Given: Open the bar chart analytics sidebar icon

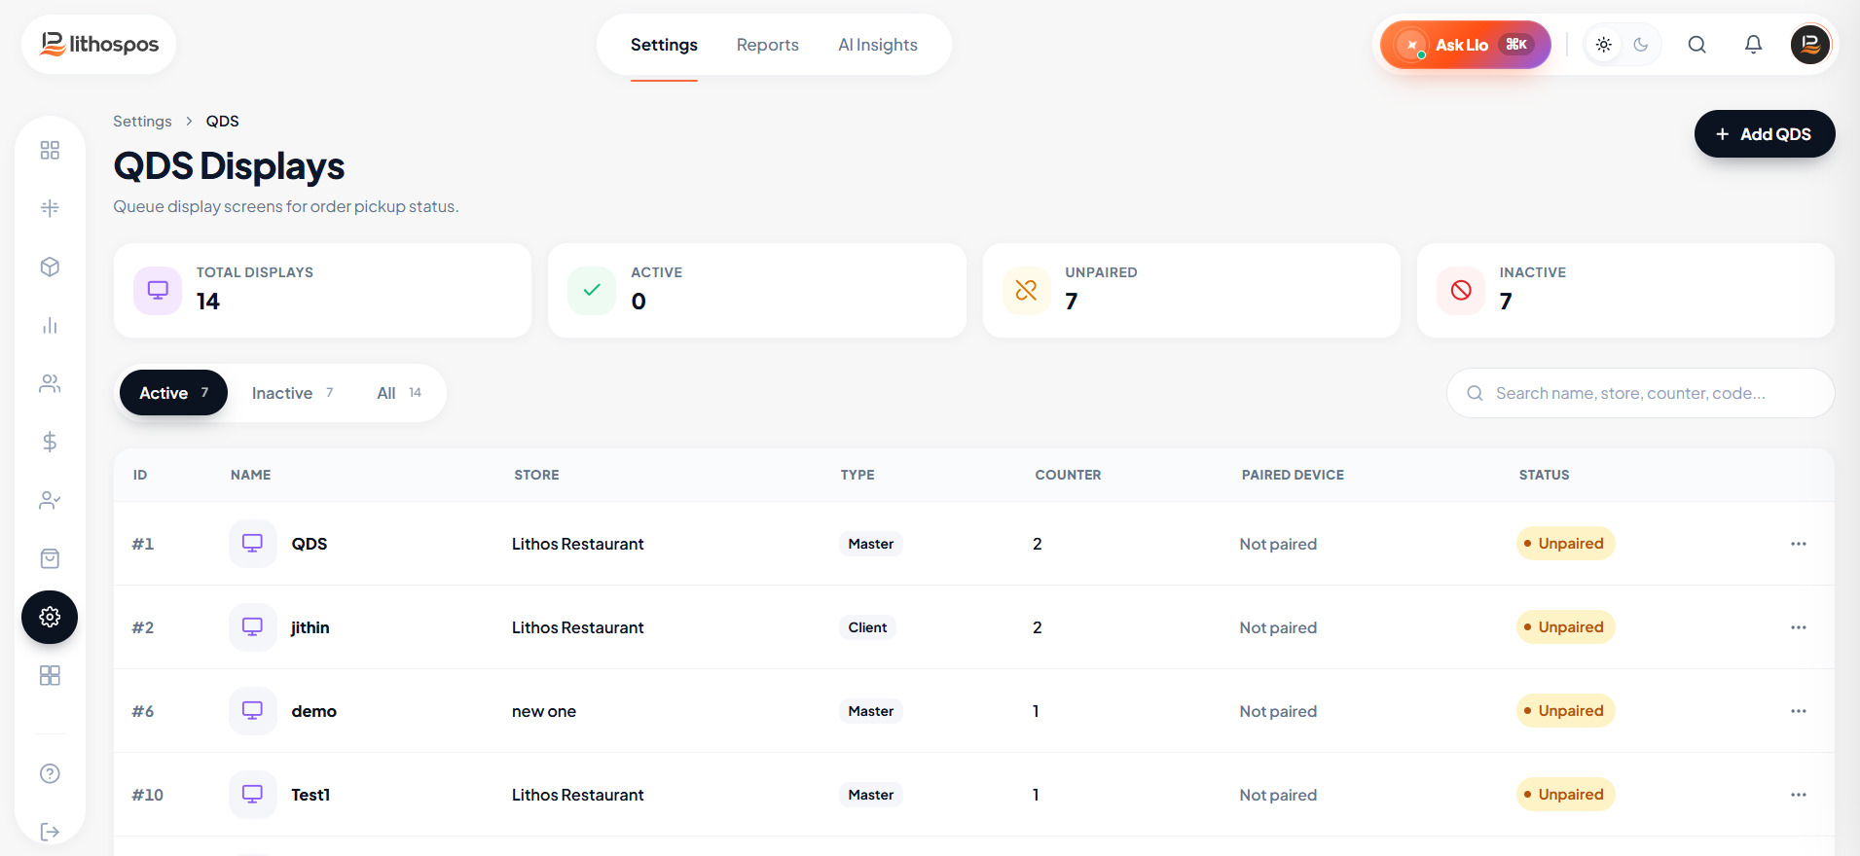Looking at the screenshot, I should 50,325.
